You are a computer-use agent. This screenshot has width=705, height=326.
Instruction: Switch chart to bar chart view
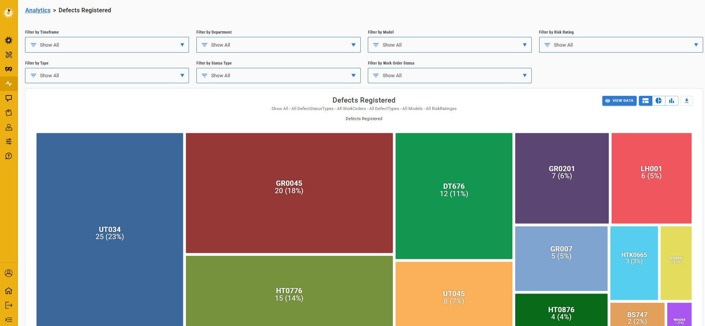(x=671, y=101)
